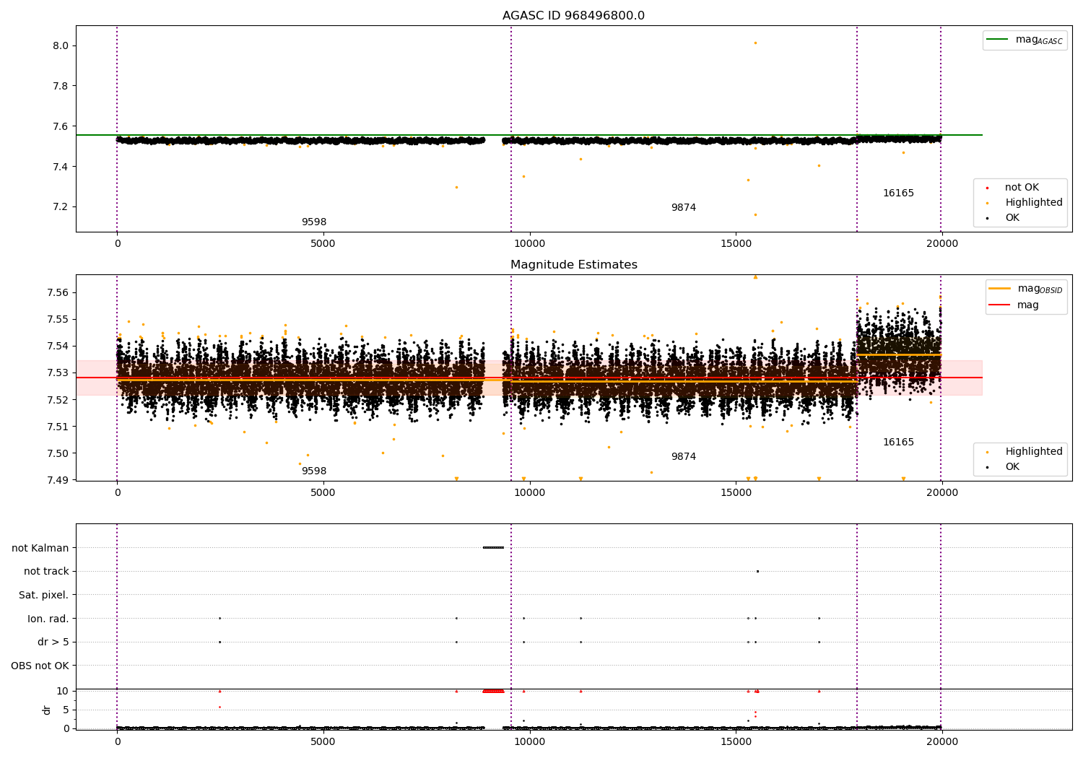Image resolution: width=1083 pixels, height=758 pixels.
Task: Click the 'Ion. rad.' row label
Action: tap(48, 619)
